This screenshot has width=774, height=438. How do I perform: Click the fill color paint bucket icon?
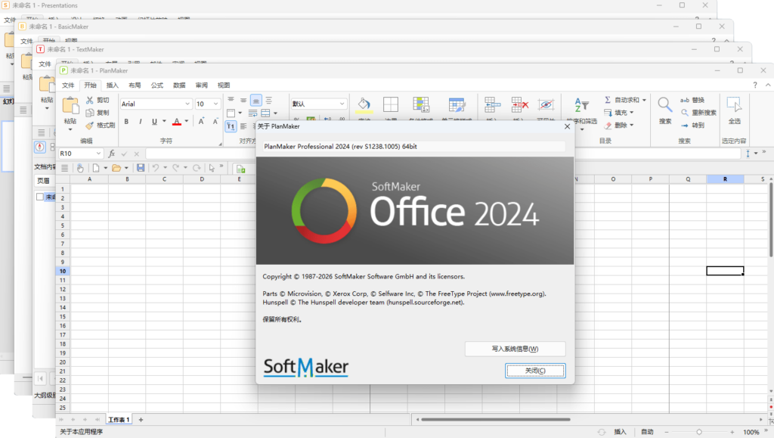[x=364, y=104]
